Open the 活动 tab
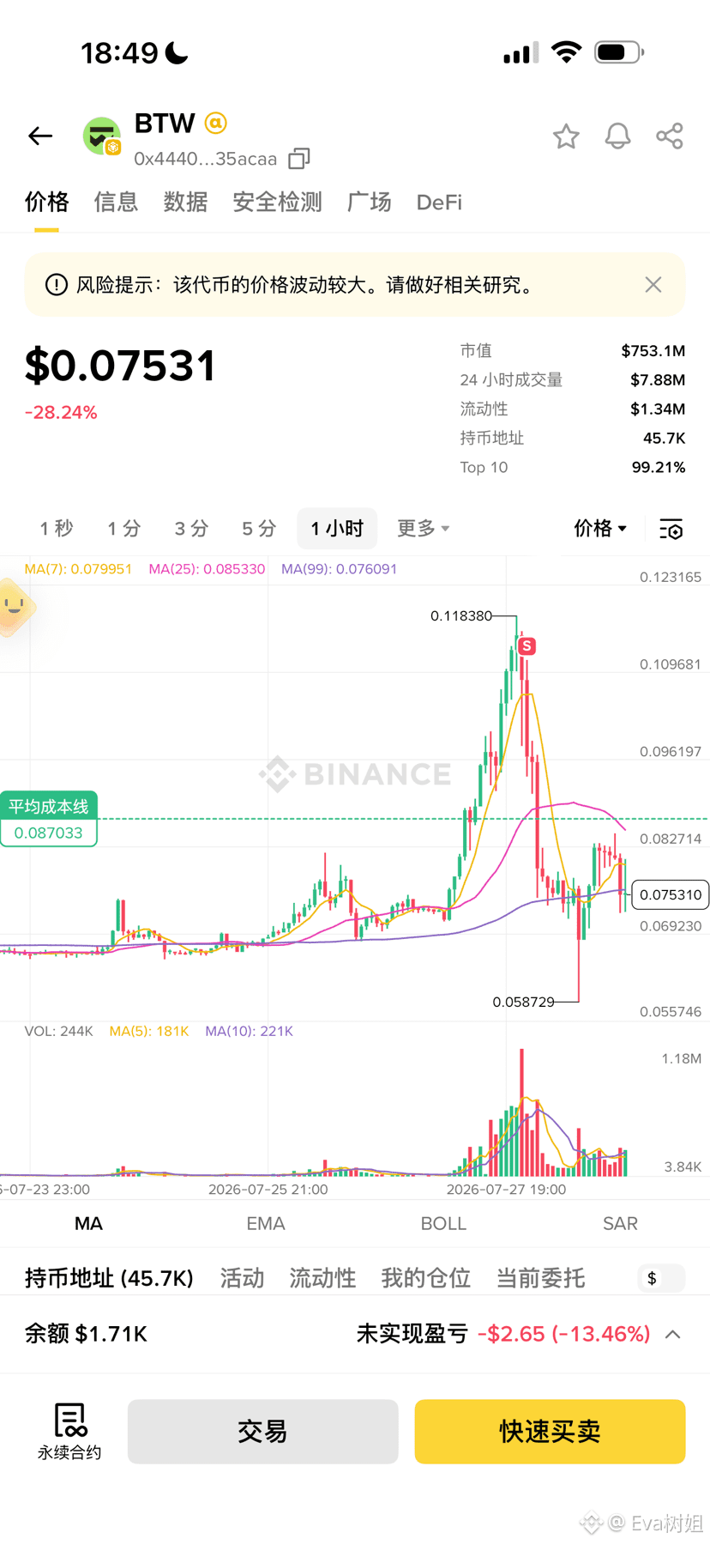This screenshot has height=1545, width=710. [x=242, y=1278]
